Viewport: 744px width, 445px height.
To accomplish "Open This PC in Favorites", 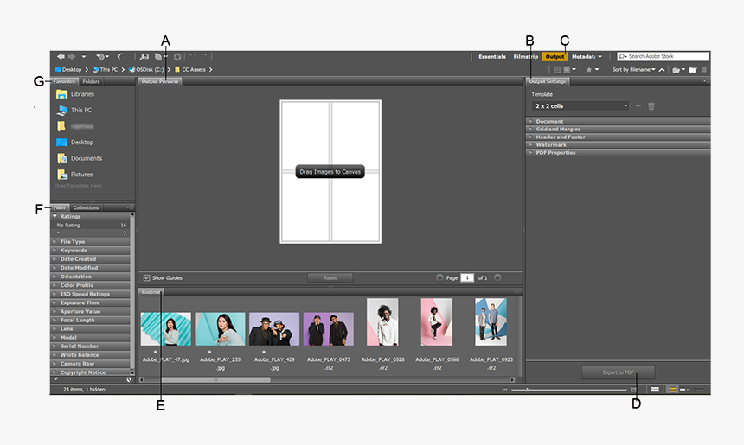I will click(74, 110).
